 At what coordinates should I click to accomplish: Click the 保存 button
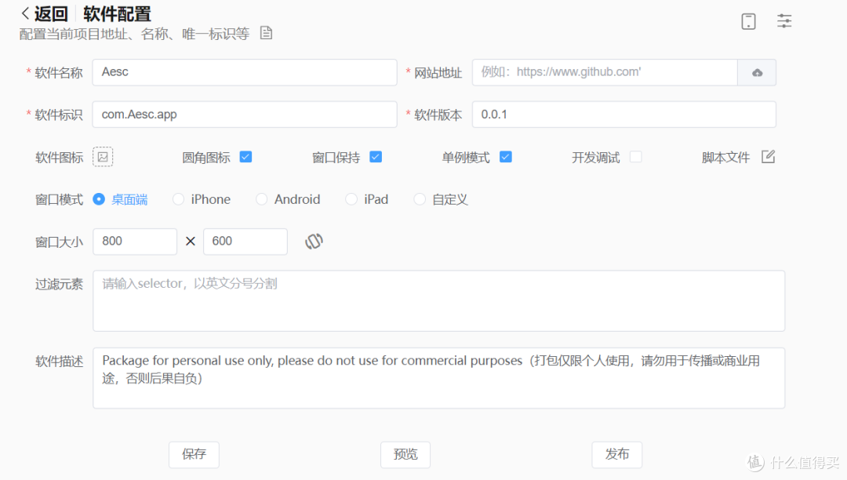point(194,455)
